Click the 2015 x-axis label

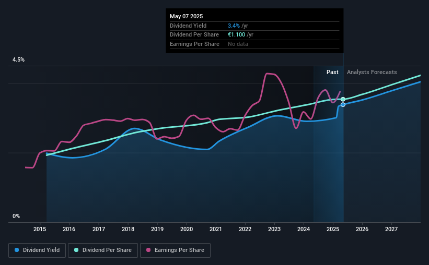point(40,229)
